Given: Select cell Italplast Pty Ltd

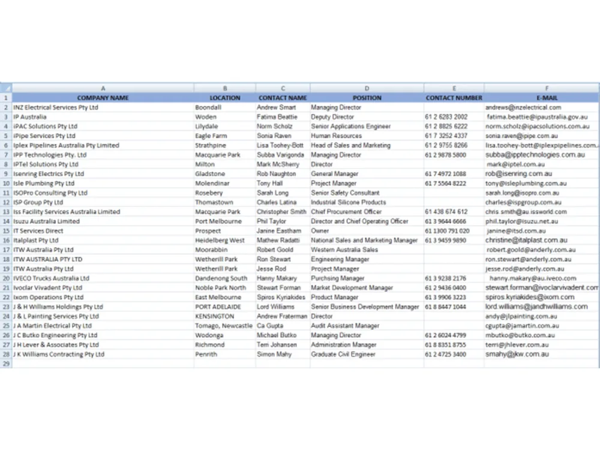Looking at the screenshot, I should click(103, 241).
